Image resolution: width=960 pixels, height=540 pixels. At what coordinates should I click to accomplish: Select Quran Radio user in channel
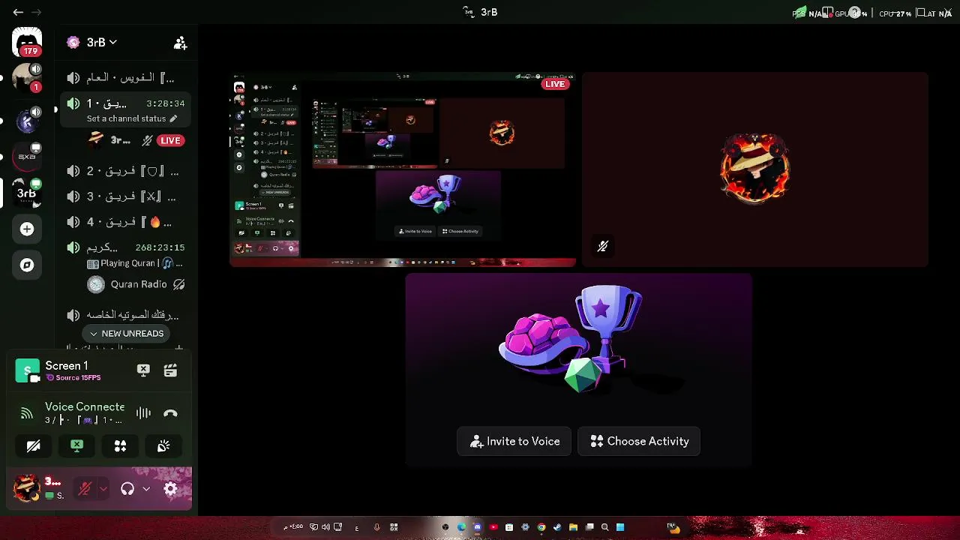pyautogui.click(x=136, y=284)
